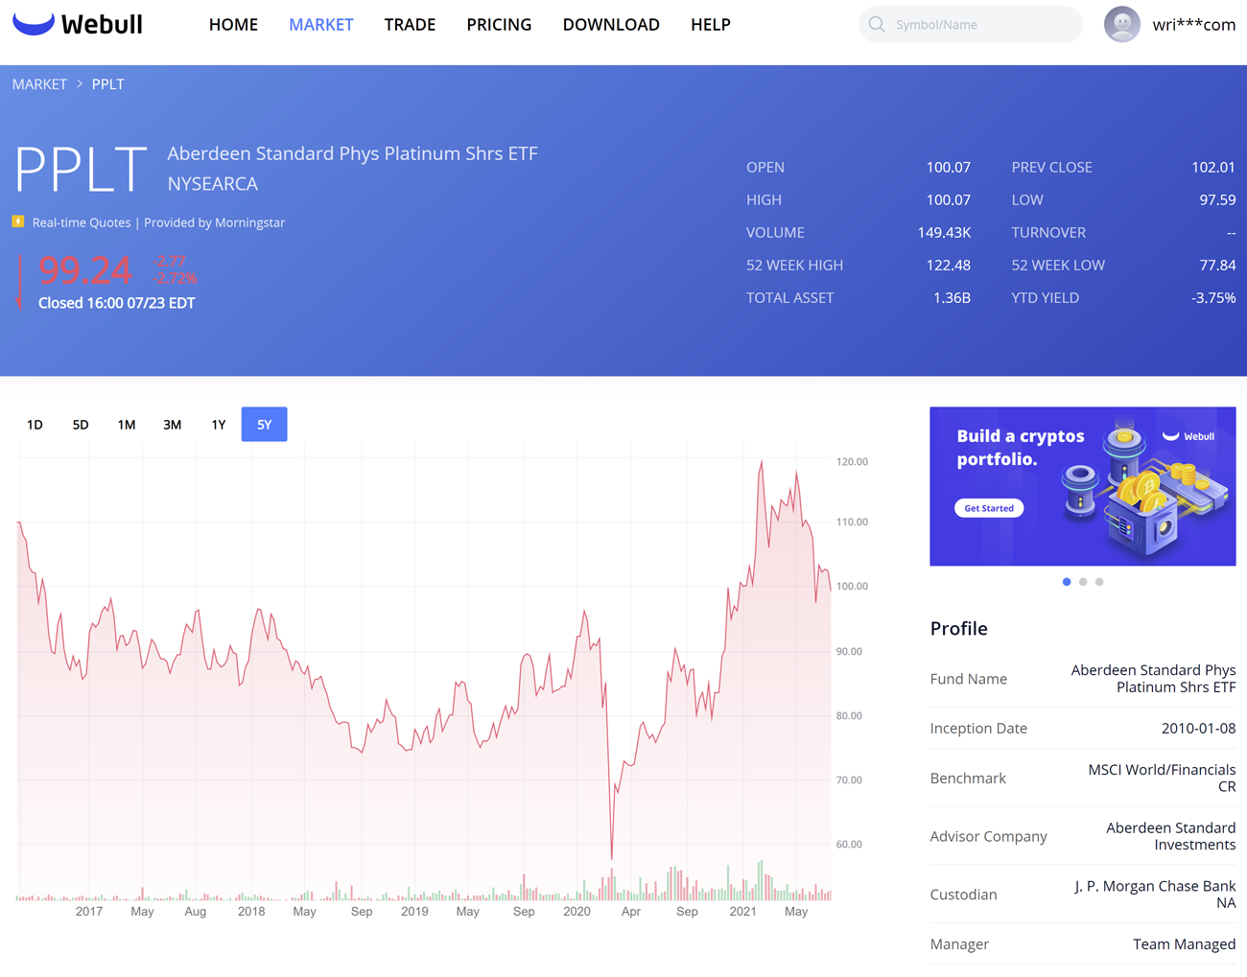Open the user avatar icon
This screenshot has height=977, width=1247.
pyautogui.click(x=1121, y=24)
